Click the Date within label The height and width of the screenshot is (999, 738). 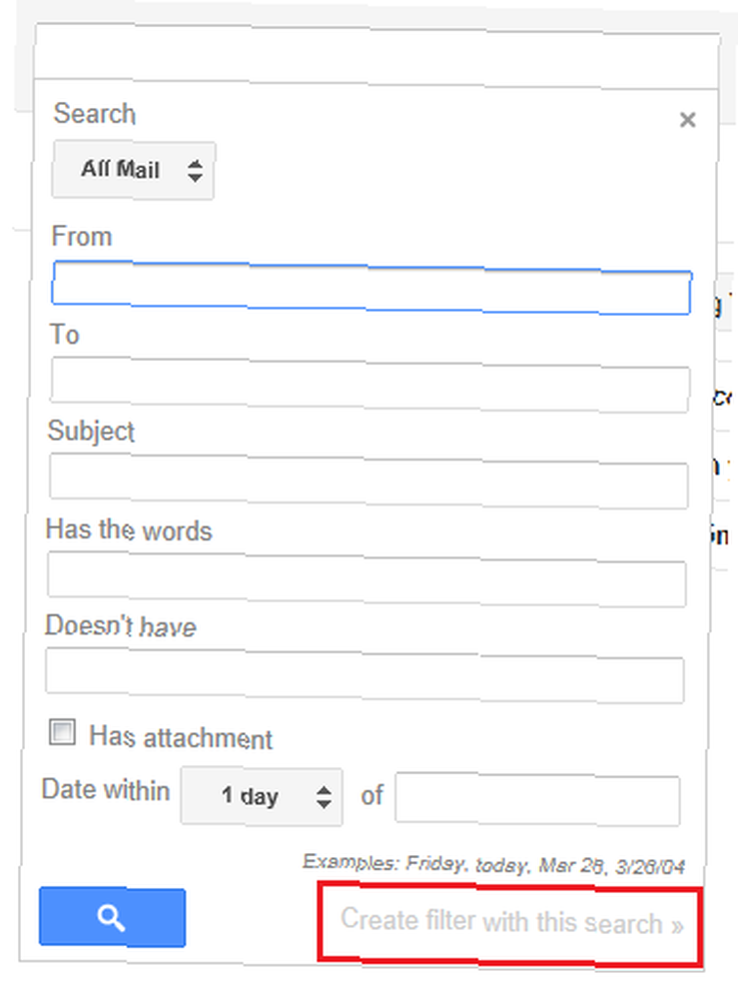tap(106, 790)
